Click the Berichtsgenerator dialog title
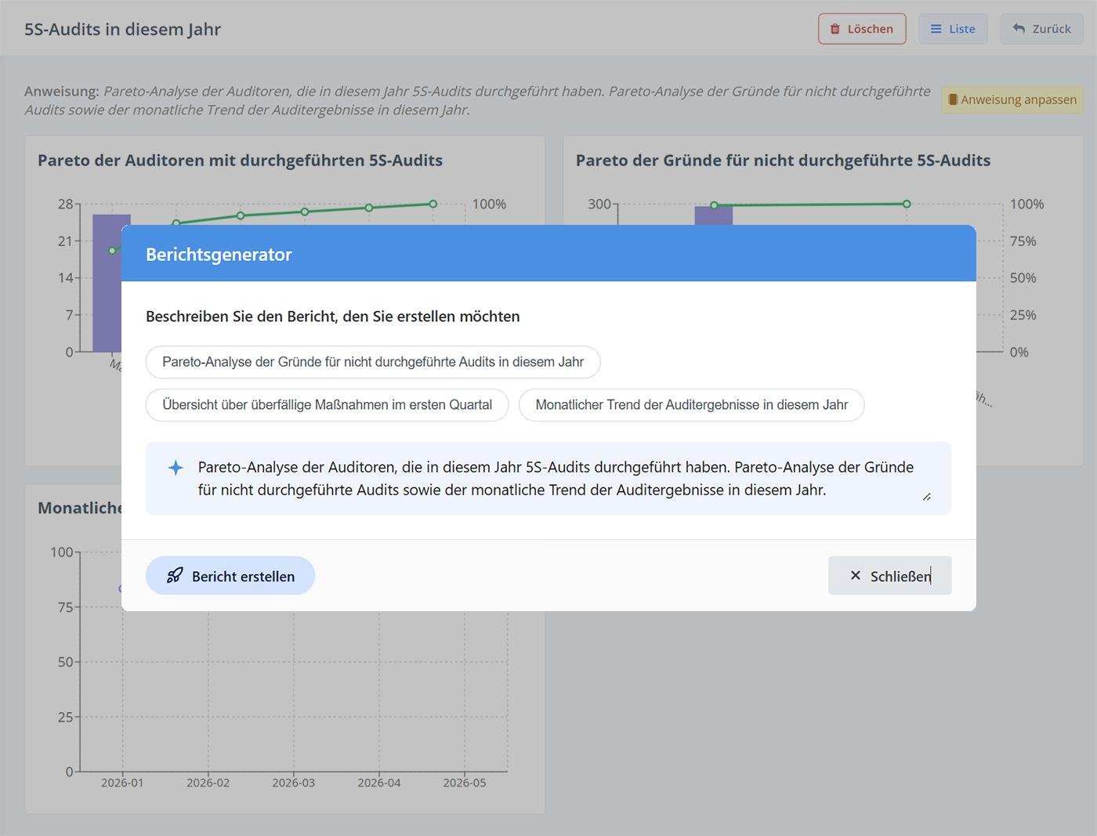 219,255
